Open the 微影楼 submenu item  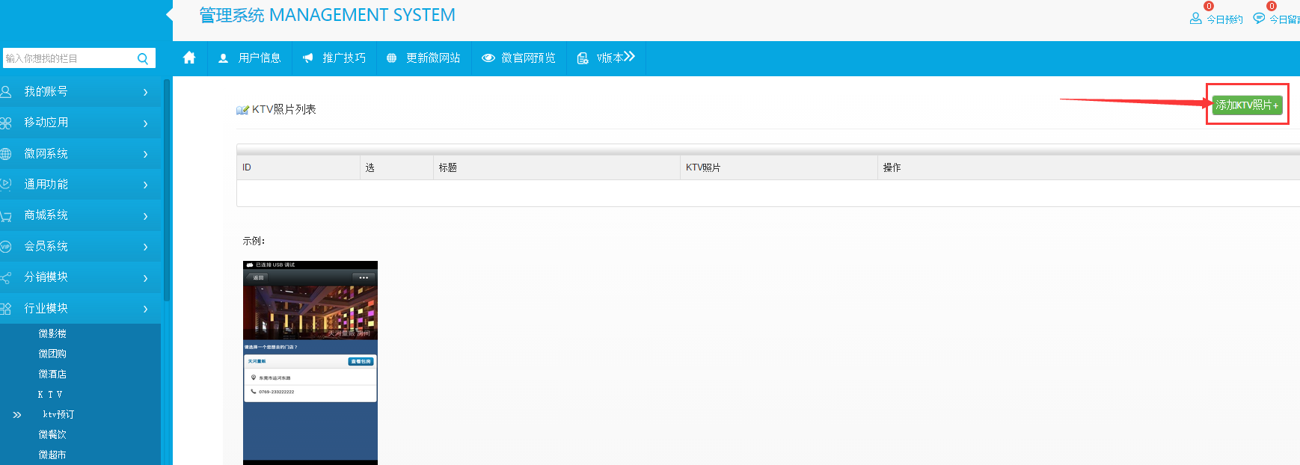coord(52,333)
